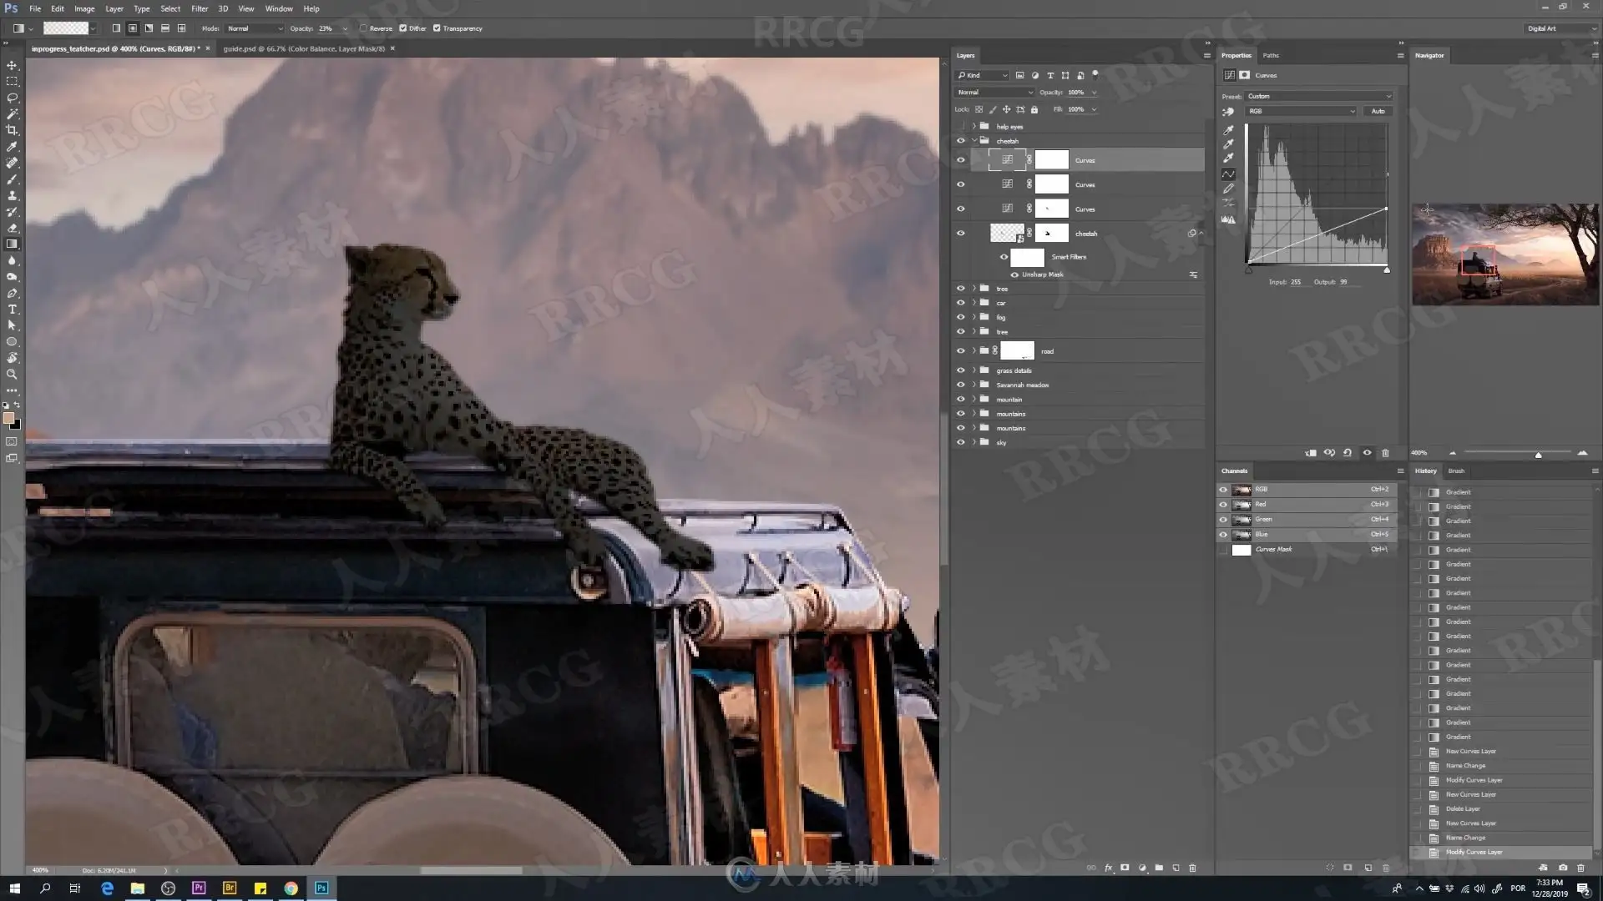Switch to the Paths tab
Viewport: 1603px width, 901px height.
point(1270,55)
